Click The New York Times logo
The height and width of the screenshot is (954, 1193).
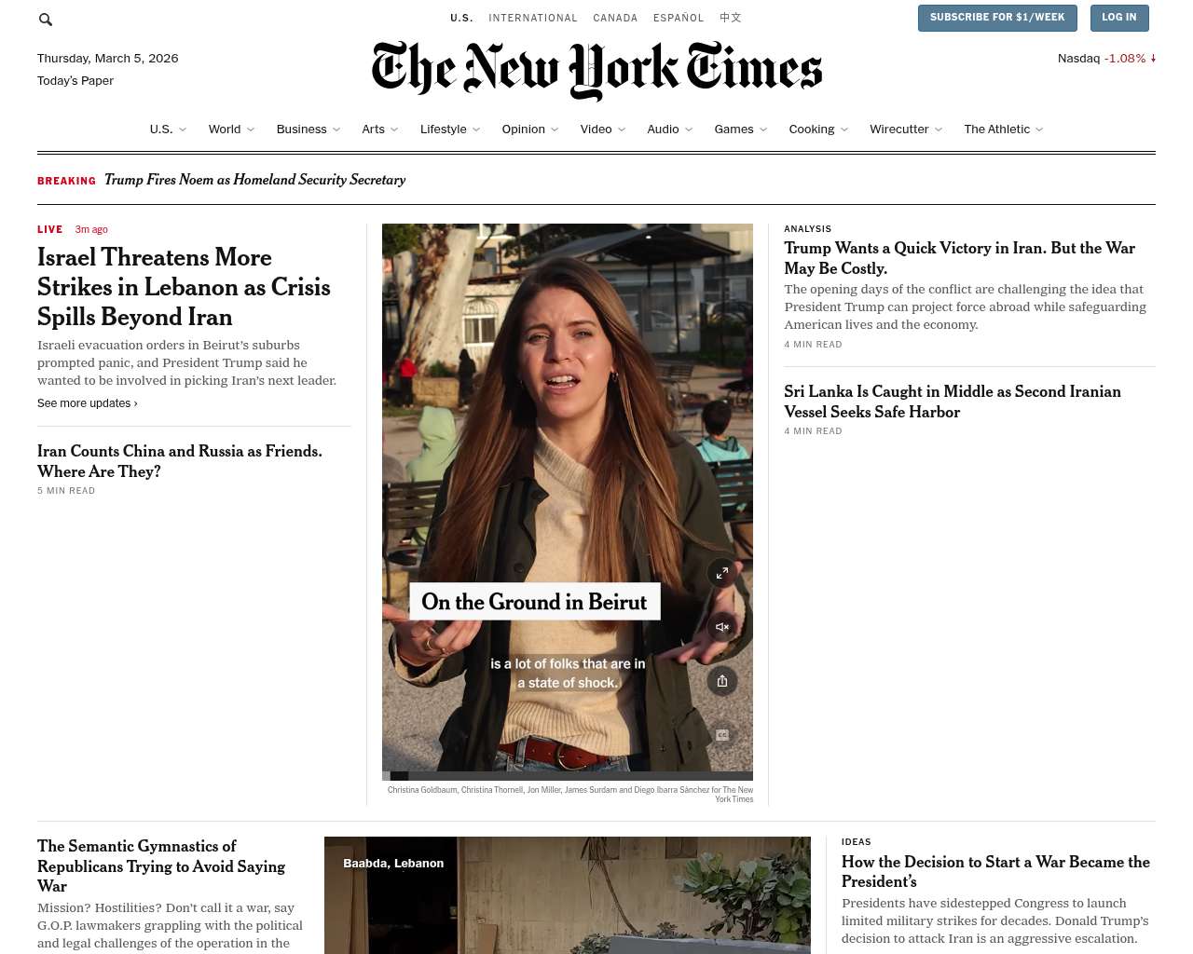click(x=596, y=70)
